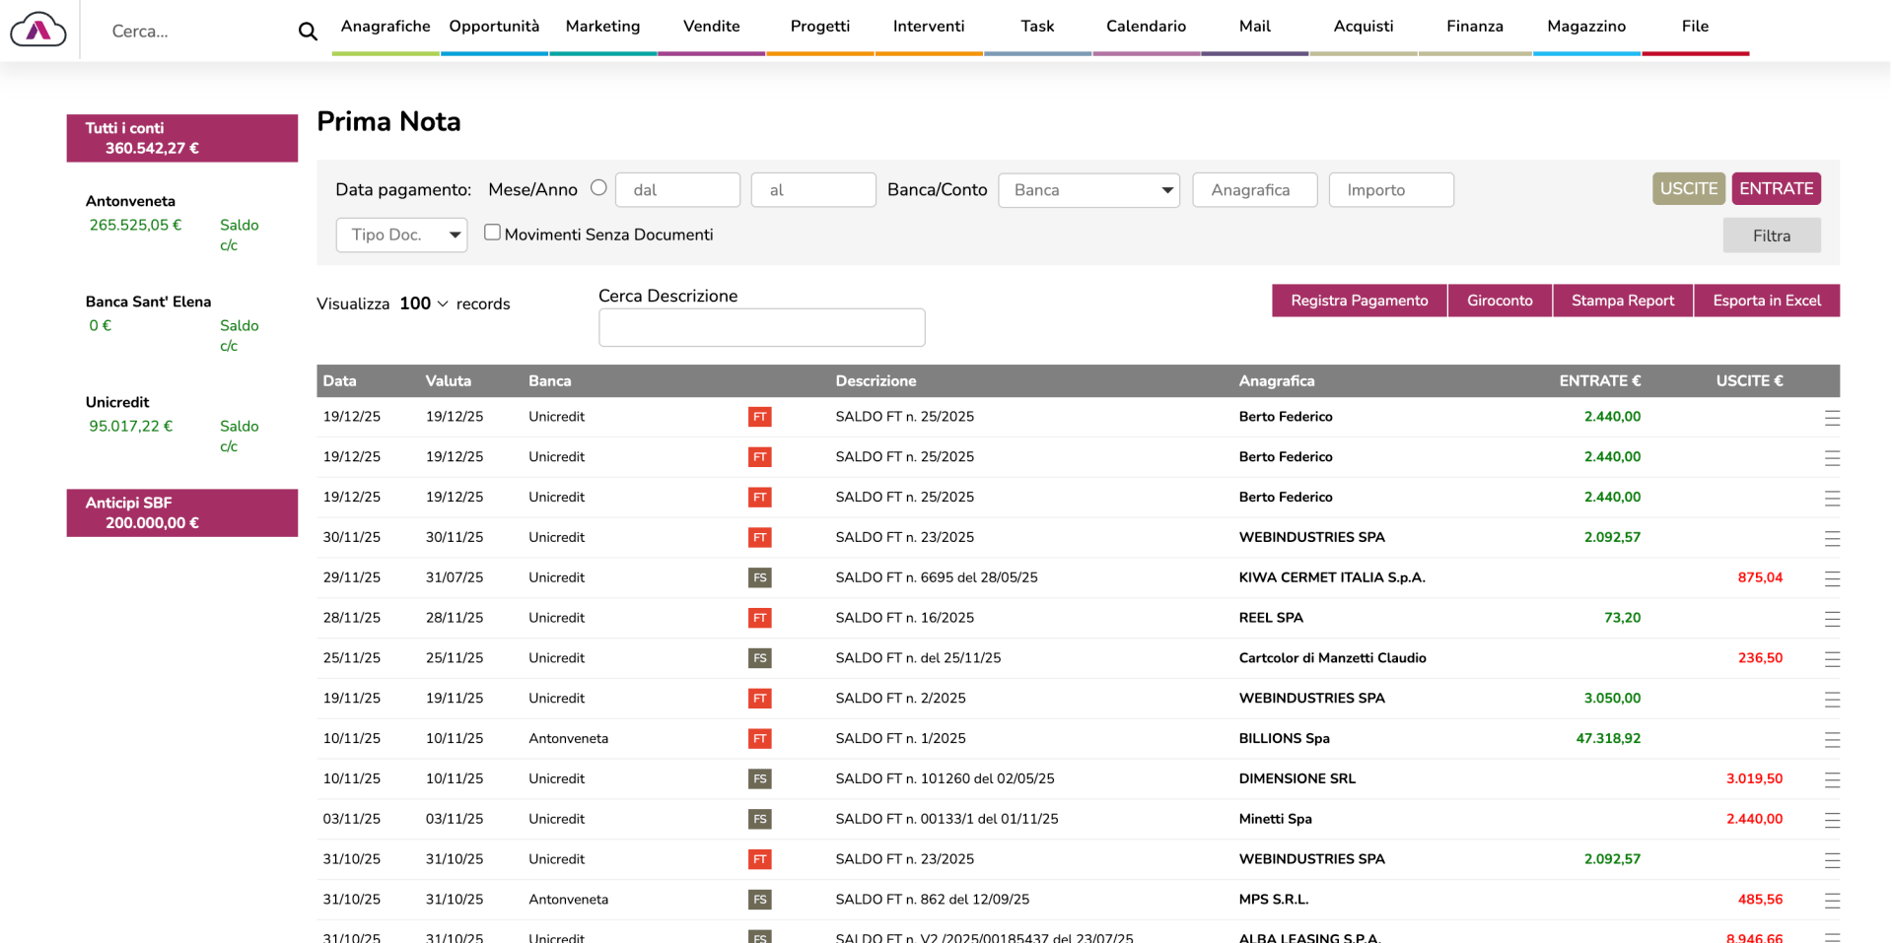Open the Banca dropdown
Screen dimensions: 1893x943
(1088, 190)
